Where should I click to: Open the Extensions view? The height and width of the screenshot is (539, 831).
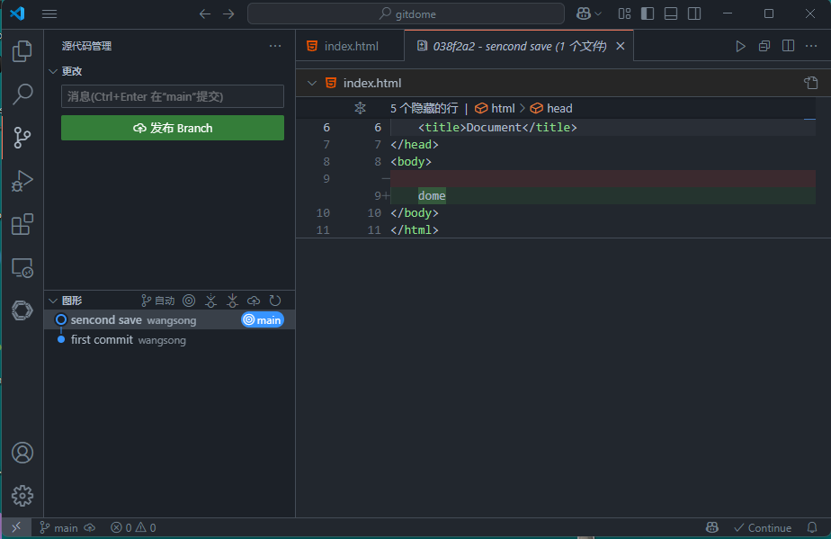(x=20, y=224)
